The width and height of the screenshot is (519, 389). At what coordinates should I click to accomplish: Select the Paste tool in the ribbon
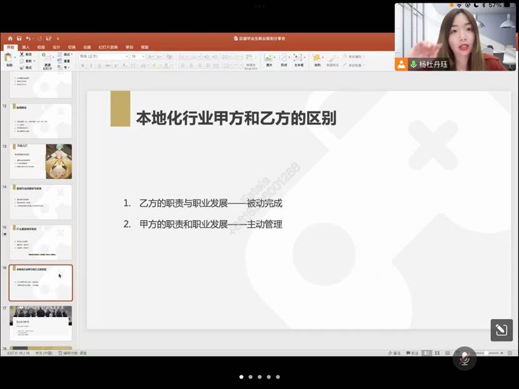coord(9,58)
